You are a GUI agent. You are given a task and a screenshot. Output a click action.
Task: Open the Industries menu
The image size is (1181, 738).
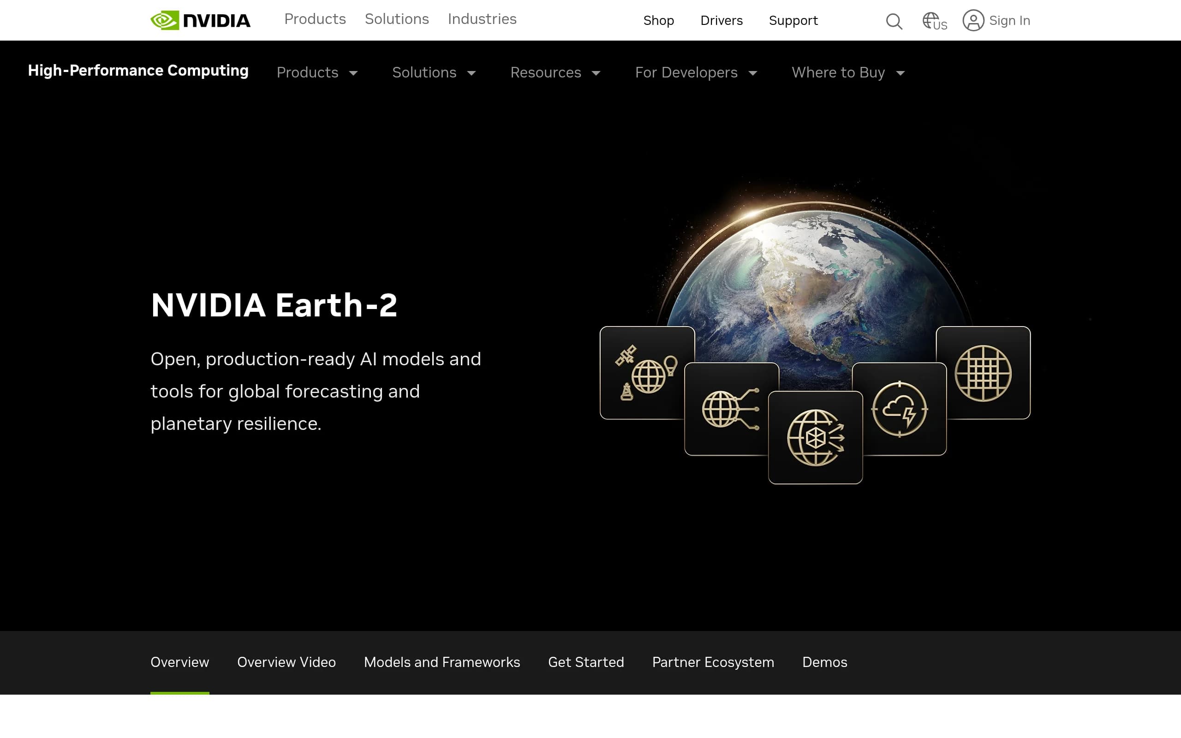coord(482,19)
